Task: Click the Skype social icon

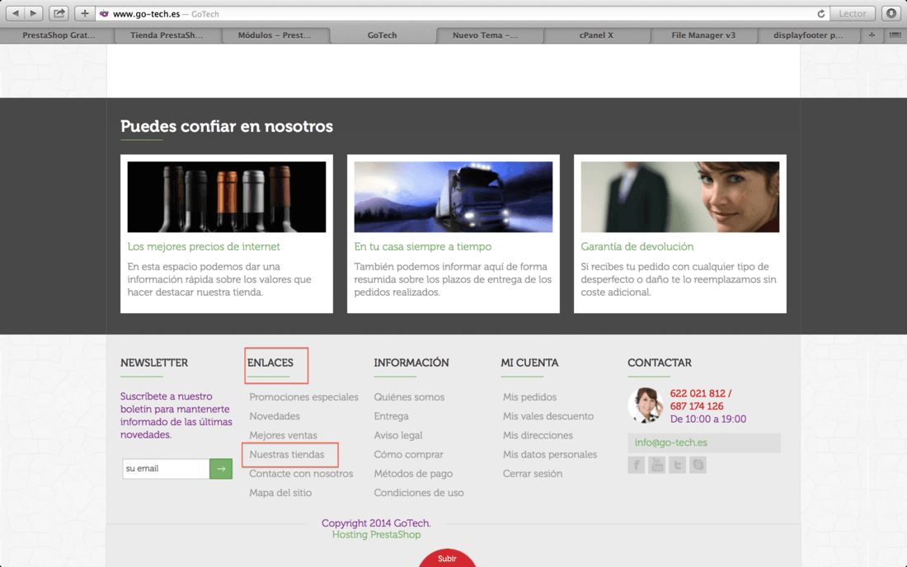Action: coord(698,465)
